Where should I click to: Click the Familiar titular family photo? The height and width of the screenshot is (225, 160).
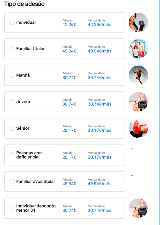138,49
